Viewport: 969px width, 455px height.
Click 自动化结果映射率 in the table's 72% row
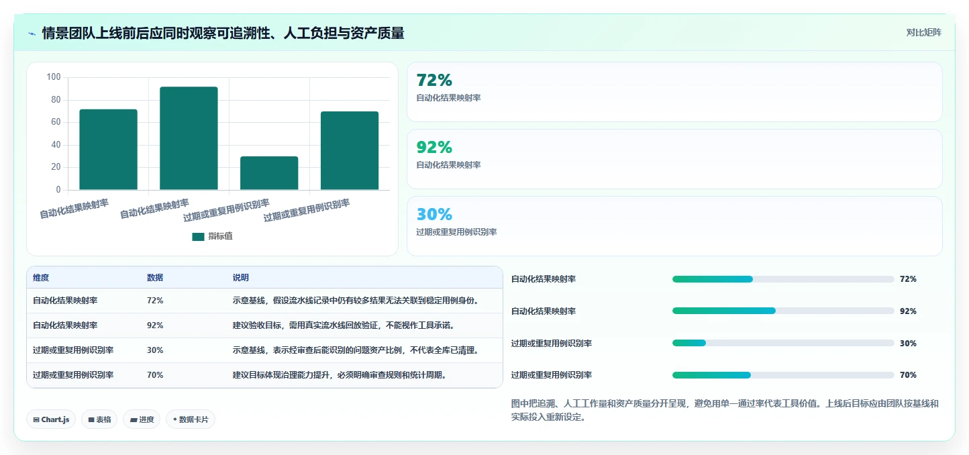65,301
